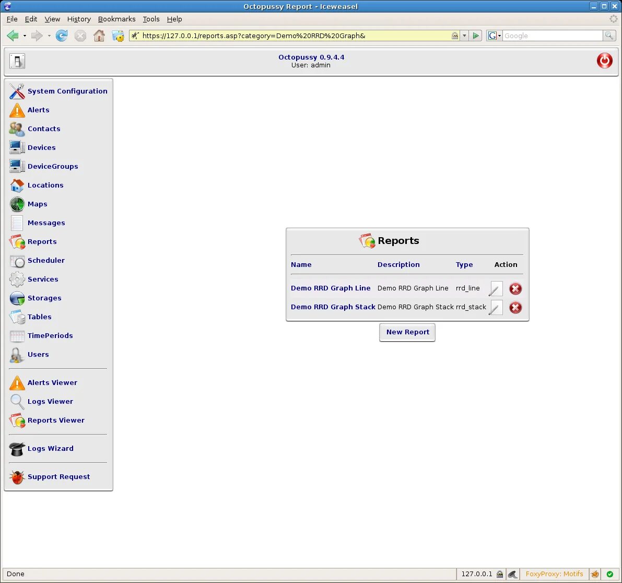The image size is (622, 583).
Task: Click in the Google search field
Action: pos(553,36)
